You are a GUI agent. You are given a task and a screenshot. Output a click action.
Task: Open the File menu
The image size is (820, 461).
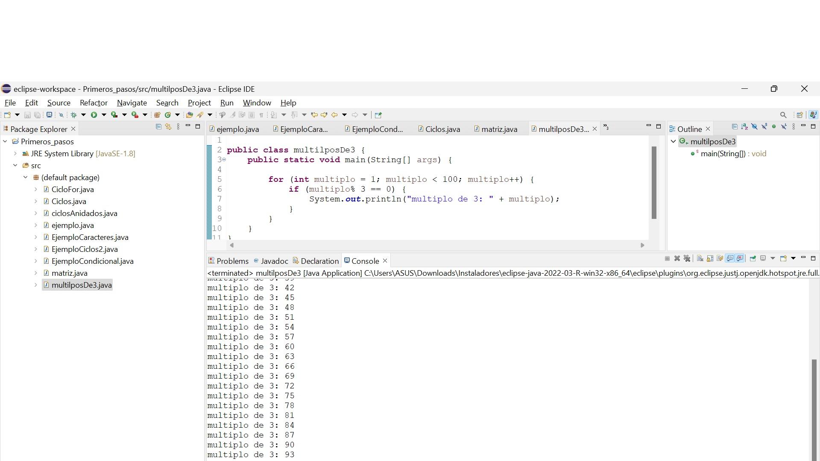10,103
